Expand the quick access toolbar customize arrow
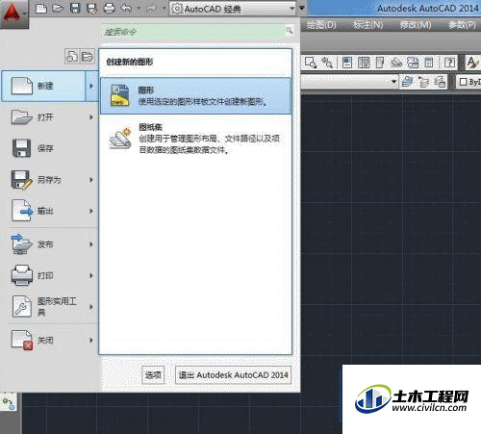This screenshot has width=481, height=434. click(302, 8)
